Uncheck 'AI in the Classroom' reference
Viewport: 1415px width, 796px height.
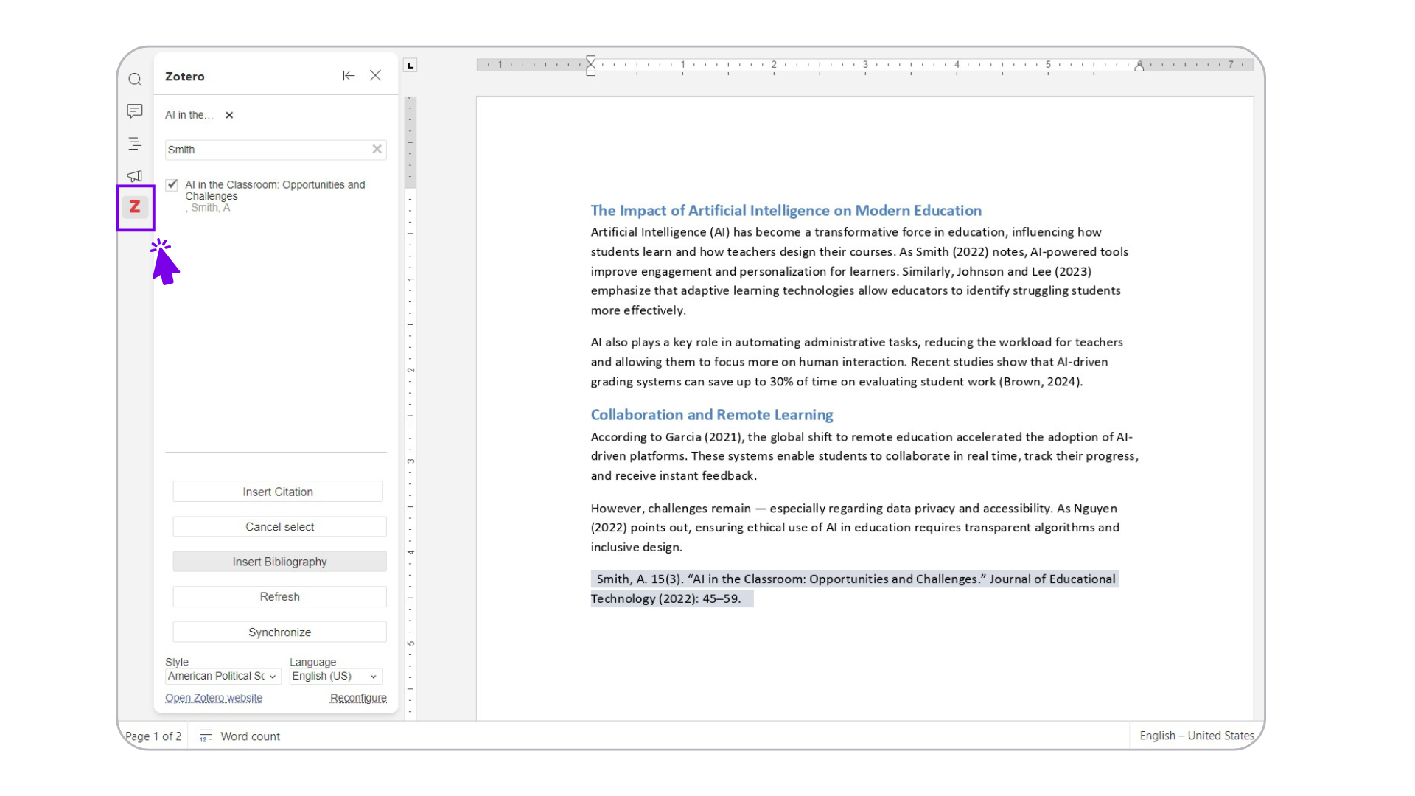pos(172,185)
